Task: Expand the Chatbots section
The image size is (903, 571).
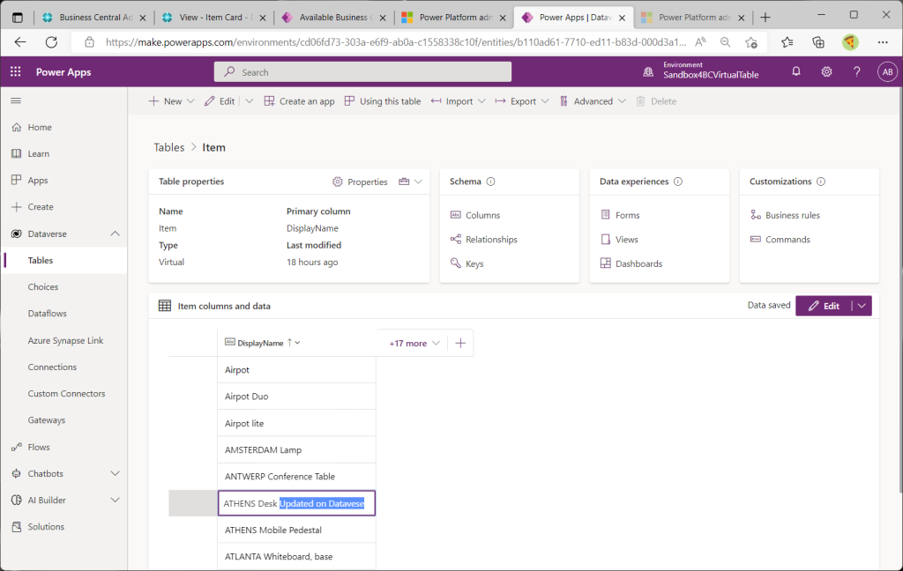Action: click(x=116, y=474)
